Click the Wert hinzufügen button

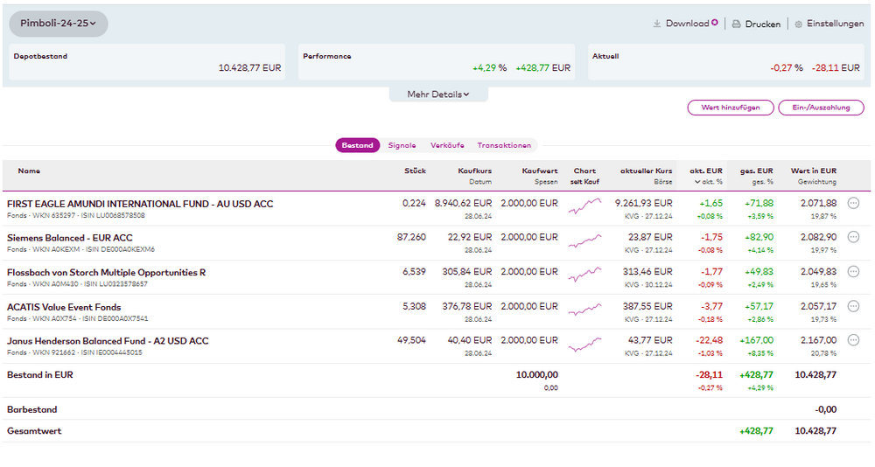[x=731, y=108]
